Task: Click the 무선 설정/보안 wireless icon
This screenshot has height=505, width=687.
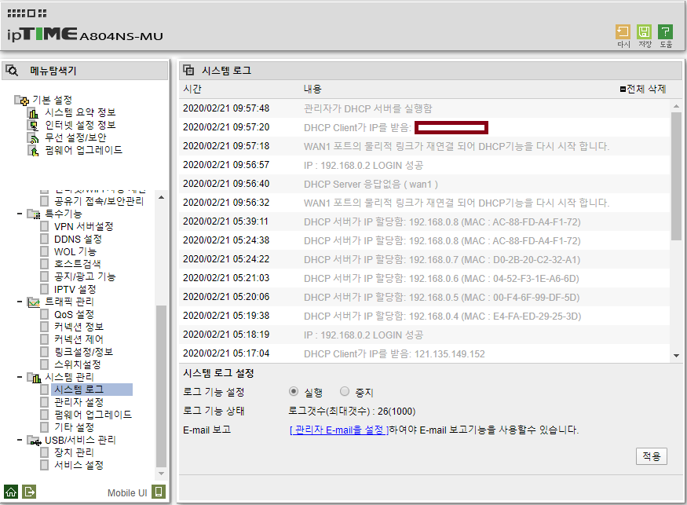Action: coord(33,138)
